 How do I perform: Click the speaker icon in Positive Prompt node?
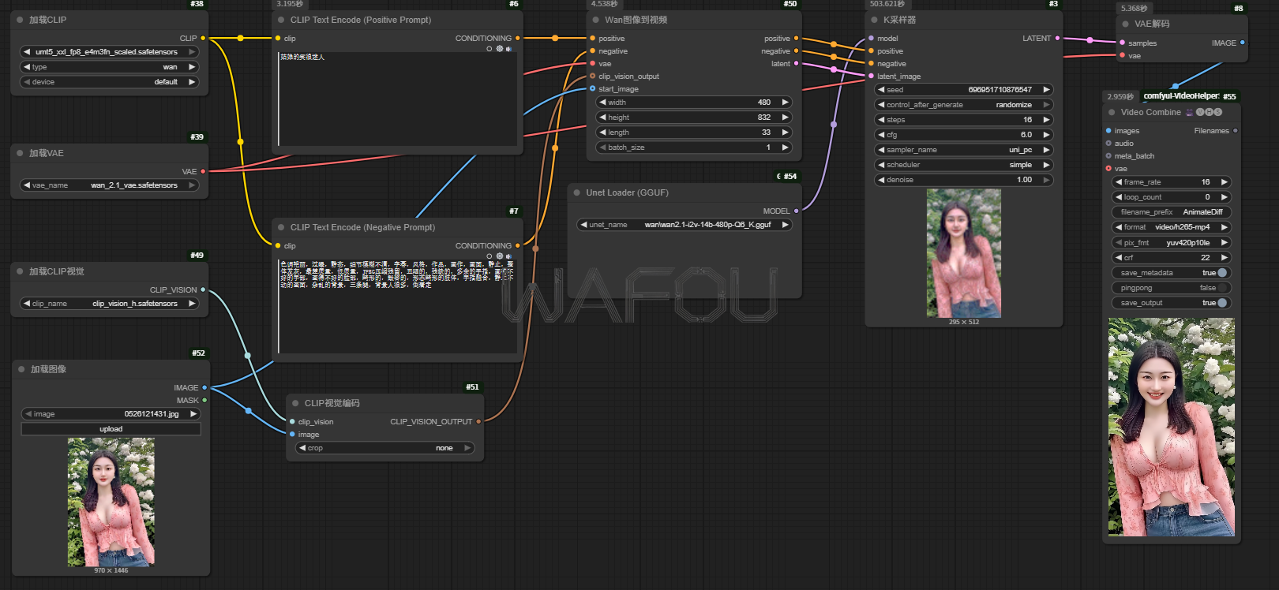(x=508, y=49)
